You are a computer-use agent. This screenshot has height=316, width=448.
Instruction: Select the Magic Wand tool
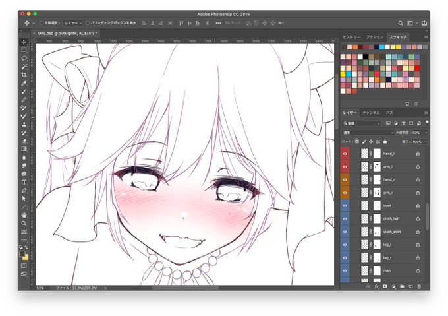[x=24, y=67]
